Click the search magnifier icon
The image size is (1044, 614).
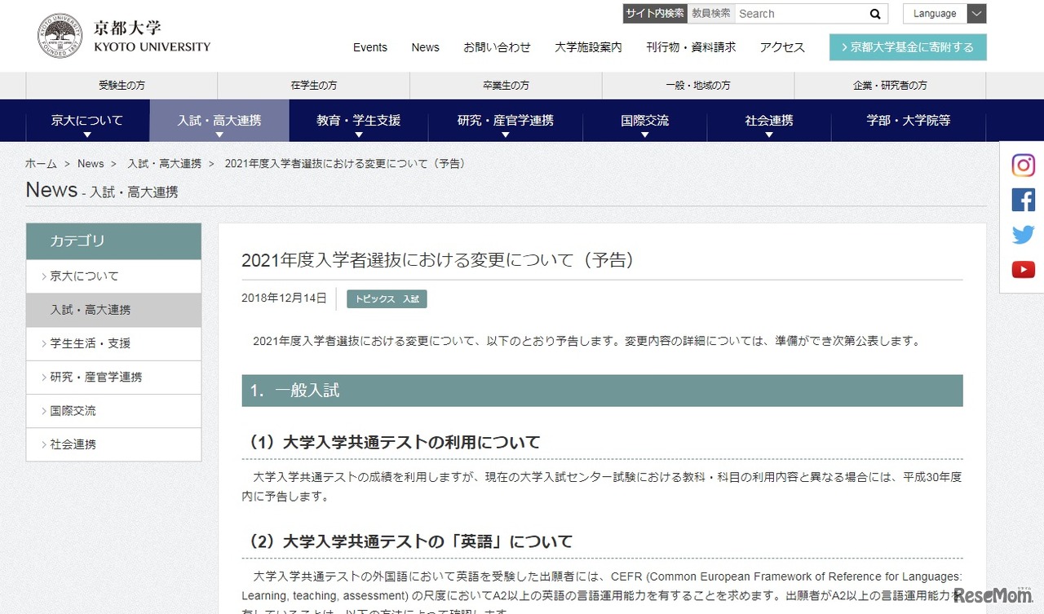click(x=874, y=14)
